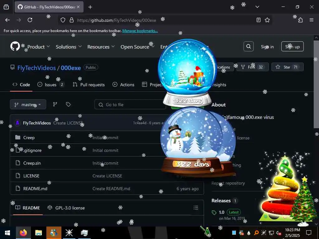319x239 pixels.
Task: Select the README tab
Action: (28, 208)
